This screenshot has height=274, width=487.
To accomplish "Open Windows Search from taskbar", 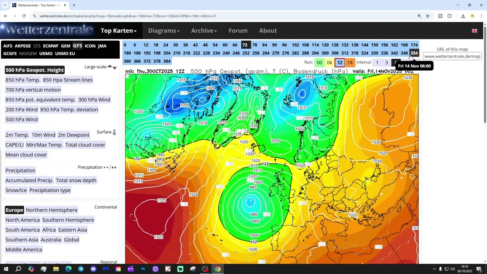I will click(18, 269).
